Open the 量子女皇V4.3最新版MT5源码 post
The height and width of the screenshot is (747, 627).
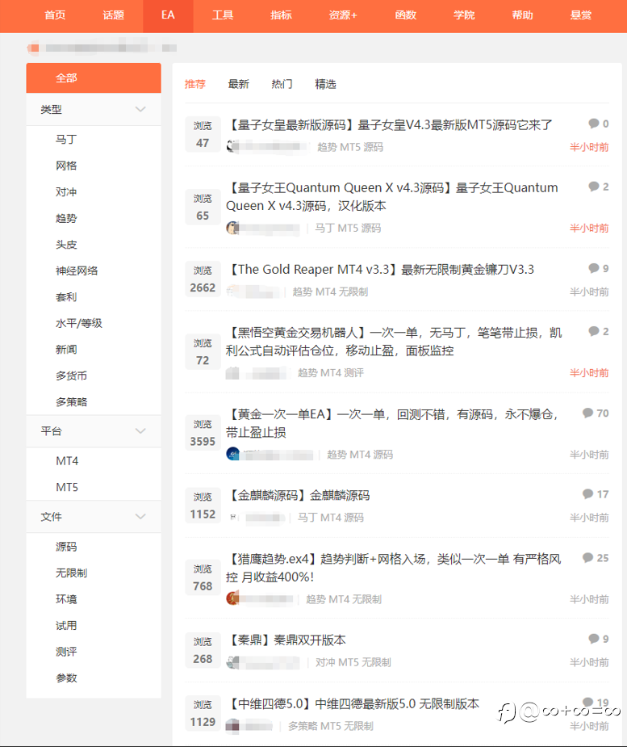click(x=390, y=125)
